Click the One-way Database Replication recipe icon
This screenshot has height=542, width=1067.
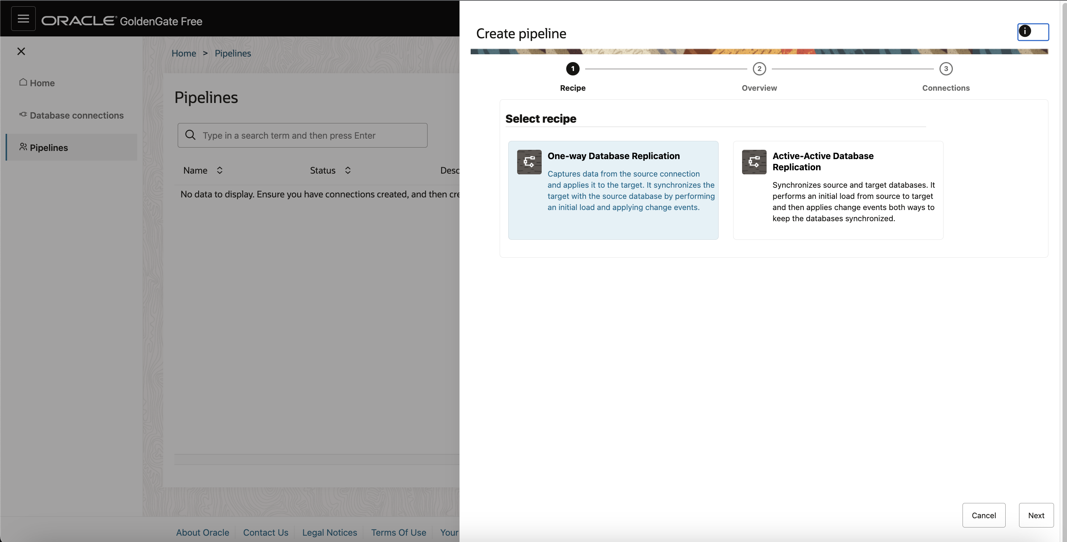pos(529,162)
